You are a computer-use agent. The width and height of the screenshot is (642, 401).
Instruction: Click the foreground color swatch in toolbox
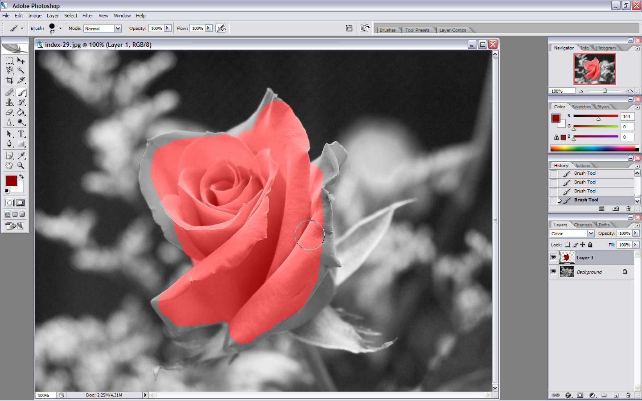click(x=11, y=180)
